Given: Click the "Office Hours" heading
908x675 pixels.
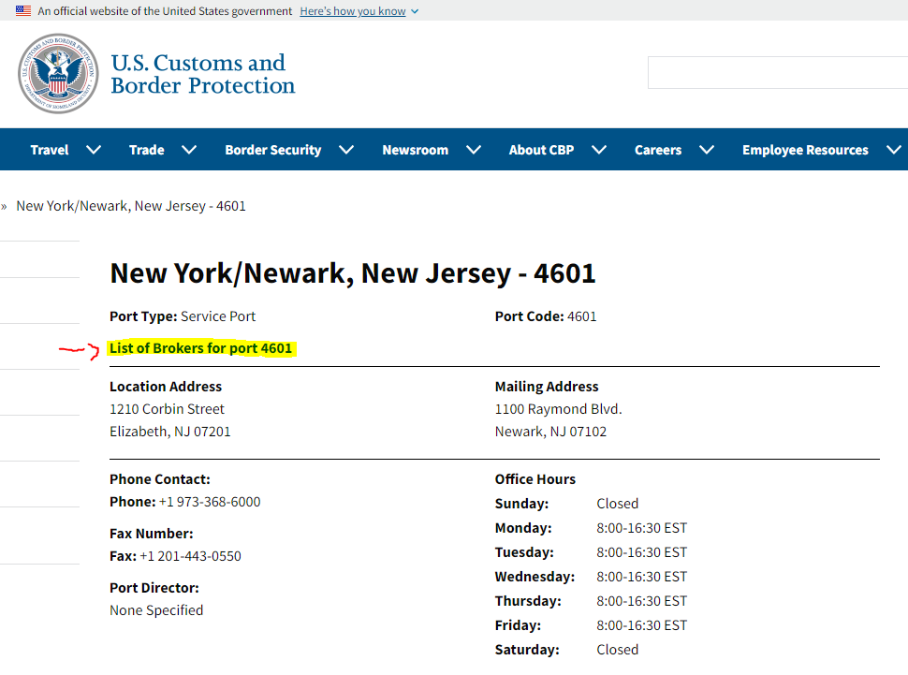Looking at the screenshot, I should pos(535,479).
